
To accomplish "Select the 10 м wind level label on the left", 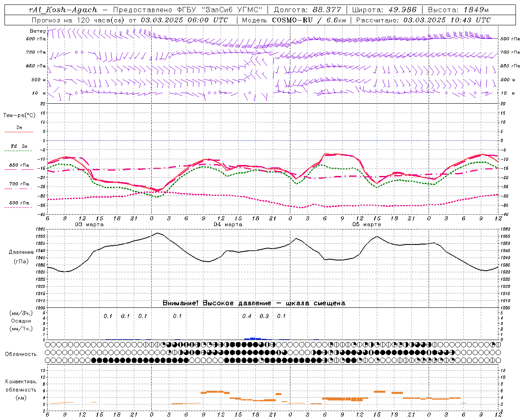I will (39, 93).
